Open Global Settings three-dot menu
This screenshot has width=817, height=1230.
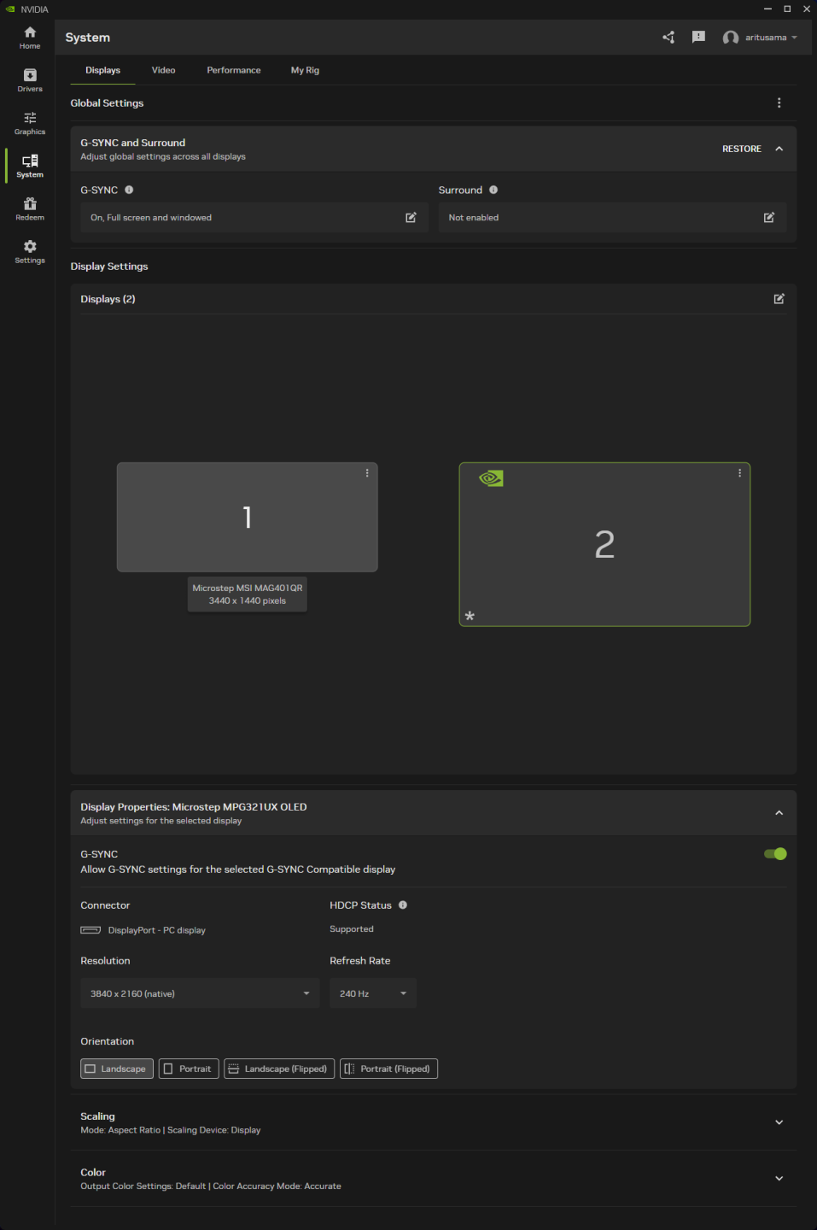coord(779,102)
